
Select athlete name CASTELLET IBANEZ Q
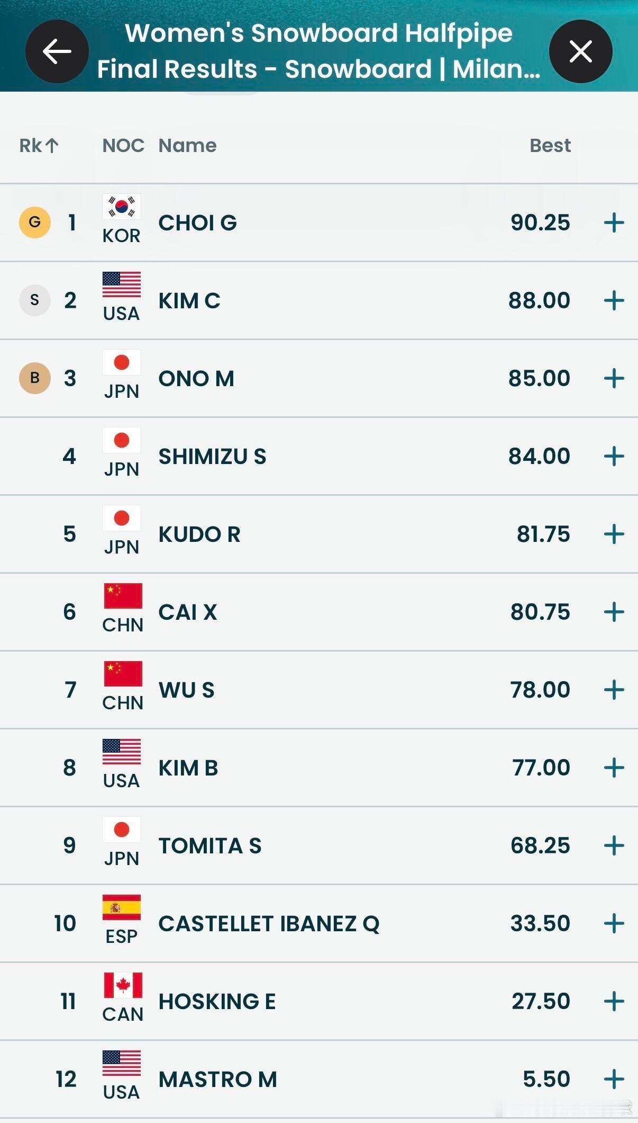(x=269, y=923)
